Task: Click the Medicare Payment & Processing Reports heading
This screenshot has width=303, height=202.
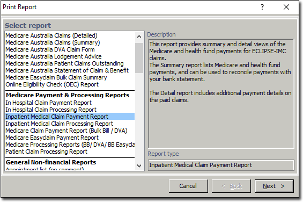Action: [68, 95]
